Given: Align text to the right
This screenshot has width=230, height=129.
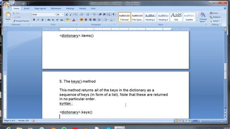Looking at the screenshot, I should click(90, 20).
